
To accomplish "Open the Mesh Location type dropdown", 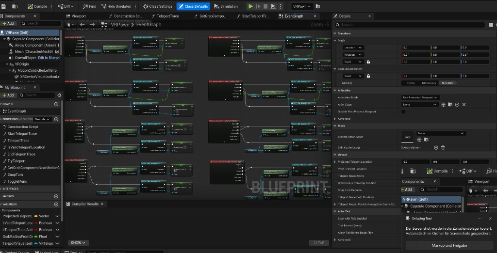I will click(353, 47).
